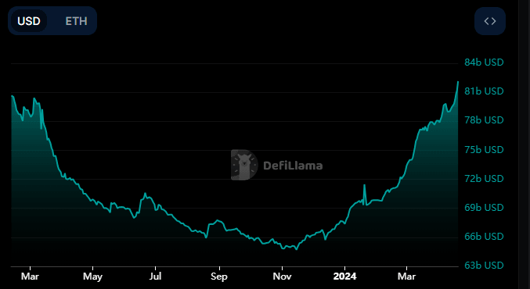This screenshot has height=289, width=530.
Task: Switch chart denomination to USD
Action: pos(29,21)
